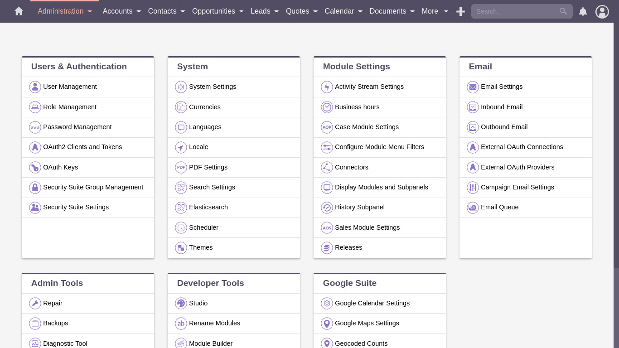The image size is (619, 348).
Task: Click the home icon in navbar
Action: tap(19, 11)
